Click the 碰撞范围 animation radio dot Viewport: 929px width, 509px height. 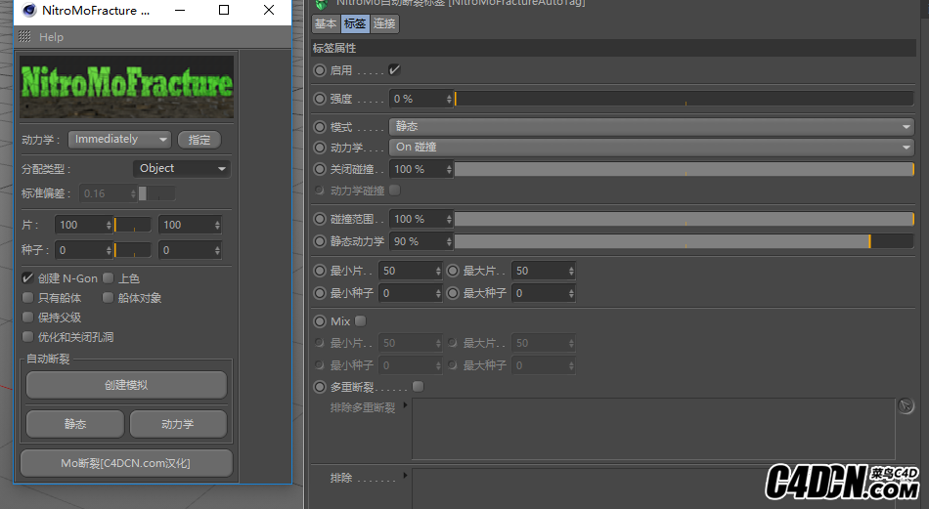320,219
